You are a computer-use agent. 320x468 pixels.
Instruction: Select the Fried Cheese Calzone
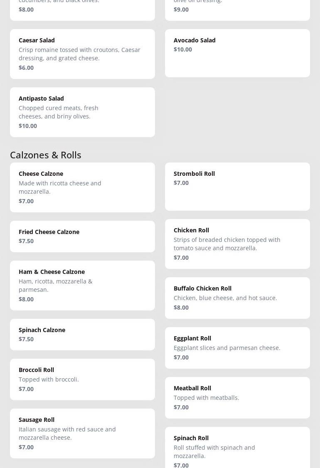pos(82,236)
